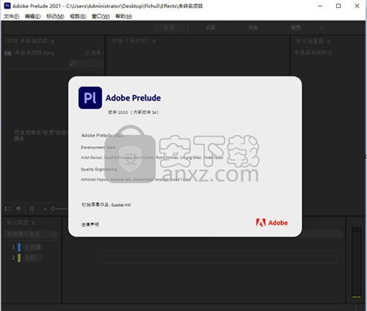Switch to the 收录 workspace tab
The height and width of the screenshot is (311, 367).
point(169,28)
